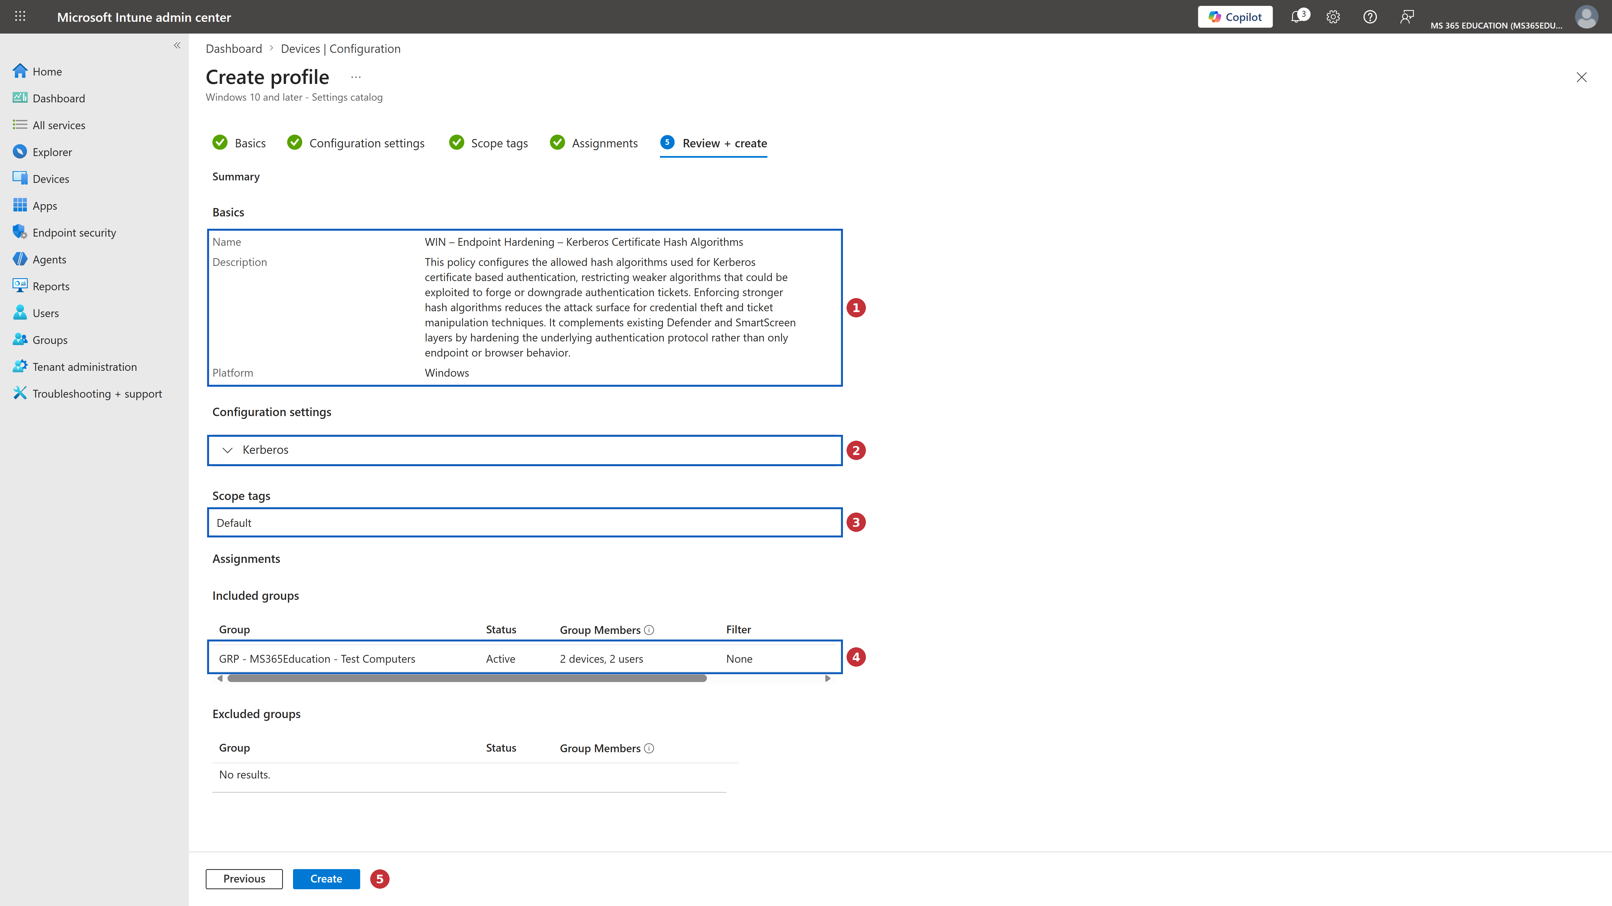Click the Dashboard breadcrumb link
1612x906 pixels.
[x=233, y=49]
